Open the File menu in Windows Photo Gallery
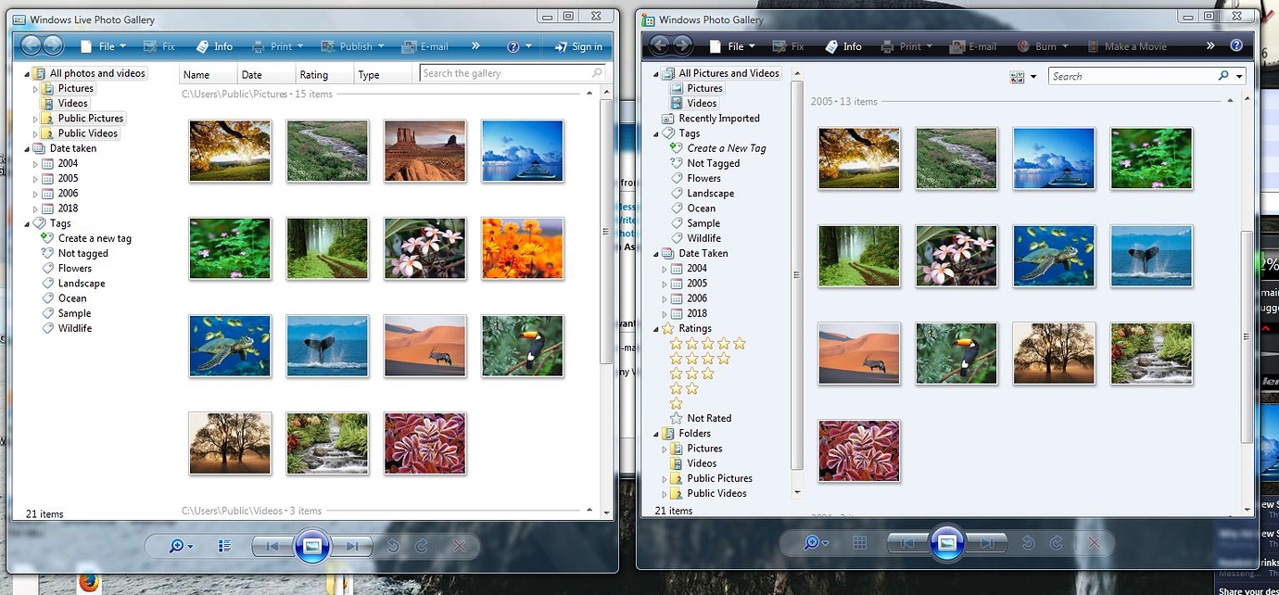1279x595 pixels. [731, 45]
